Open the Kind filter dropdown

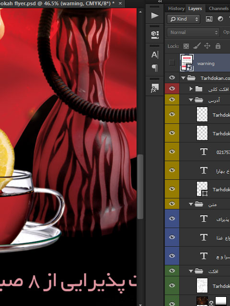184,19
